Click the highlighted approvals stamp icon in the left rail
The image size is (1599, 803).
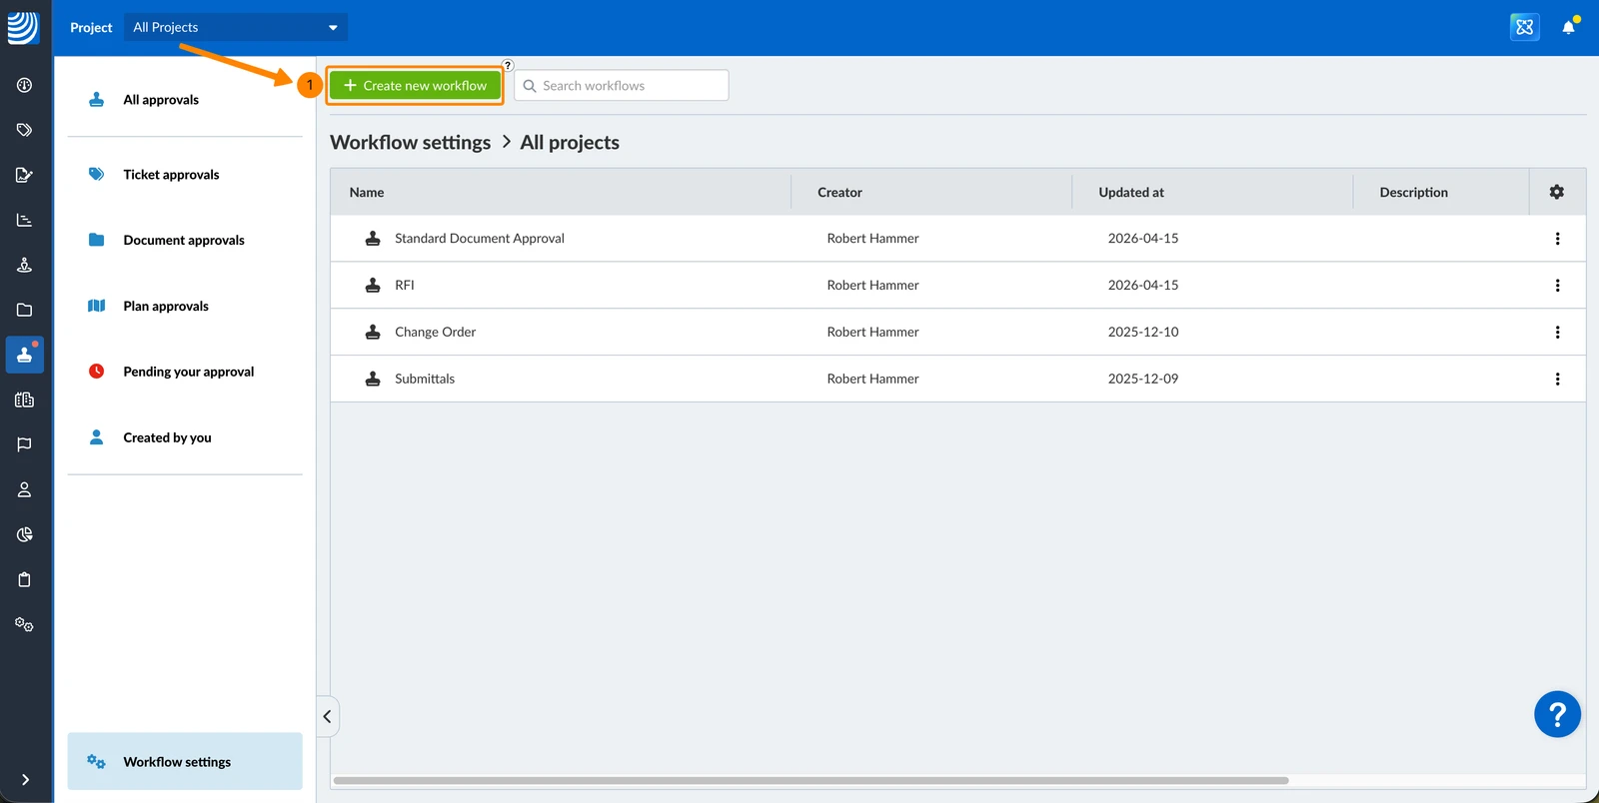[25, 355]
